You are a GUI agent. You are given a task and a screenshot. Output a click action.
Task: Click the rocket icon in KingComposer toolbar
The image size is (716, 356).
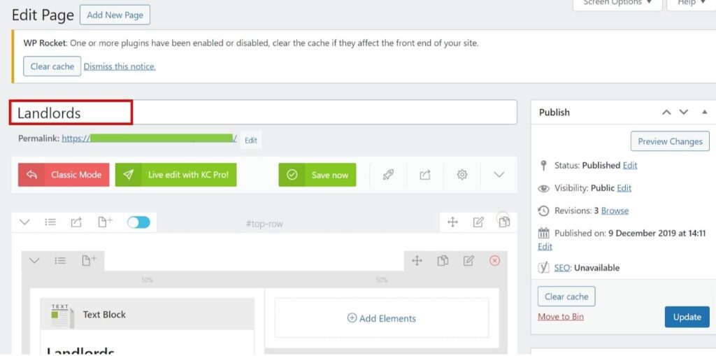388,175
